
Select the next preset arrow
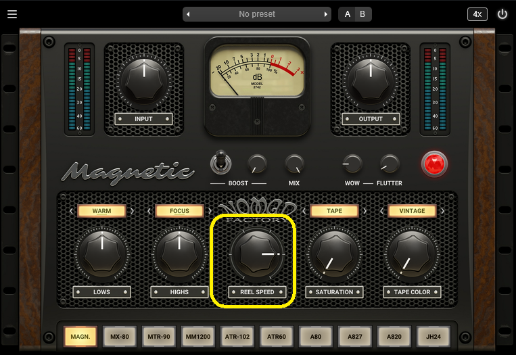click(325, 14)
